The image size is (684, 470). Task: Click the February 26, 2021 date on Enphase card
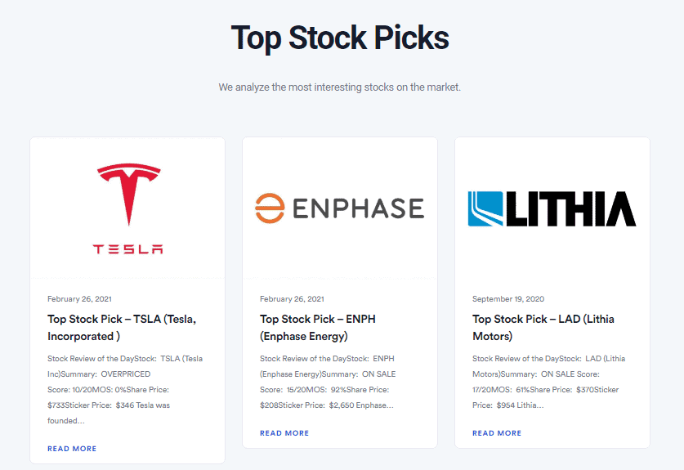(292, 299)
